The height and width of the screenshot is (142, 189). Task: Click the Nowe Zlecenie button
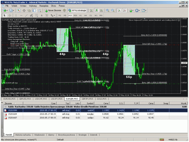(x=53, y=11)
